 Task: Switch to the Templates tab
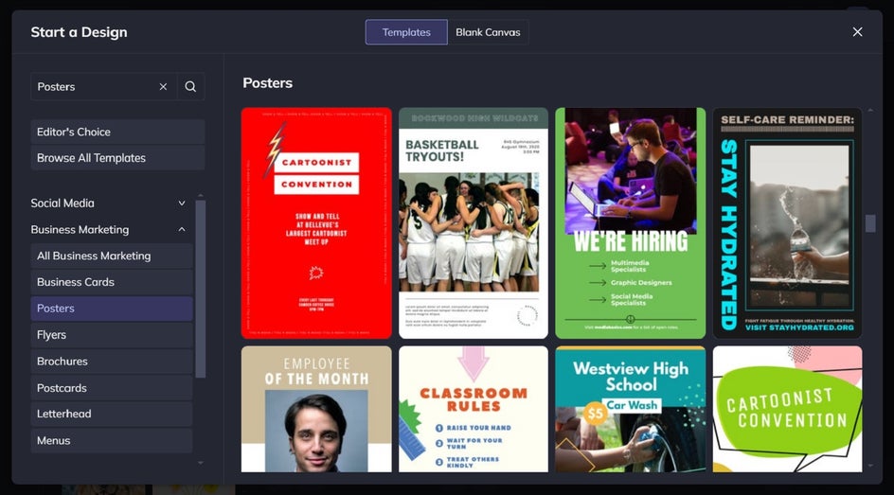pos(406,32)
